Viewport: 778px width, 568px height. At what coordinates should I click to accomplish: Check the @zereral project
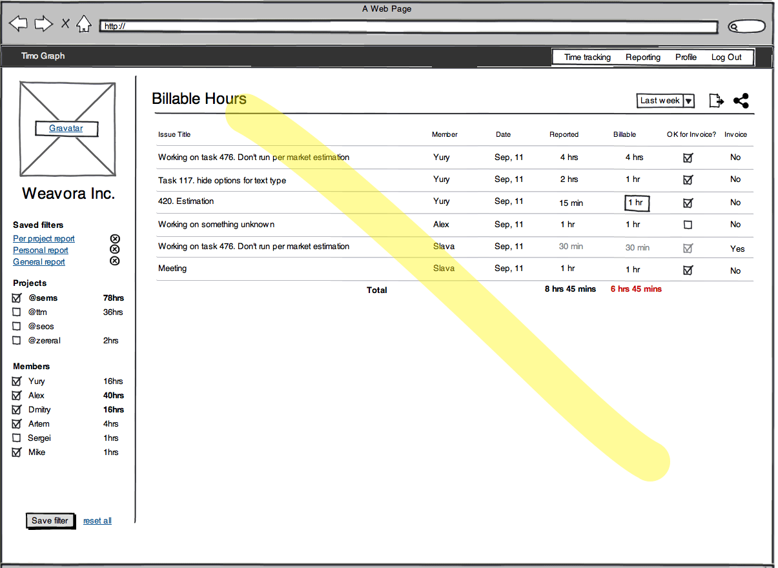click(17, 341)
